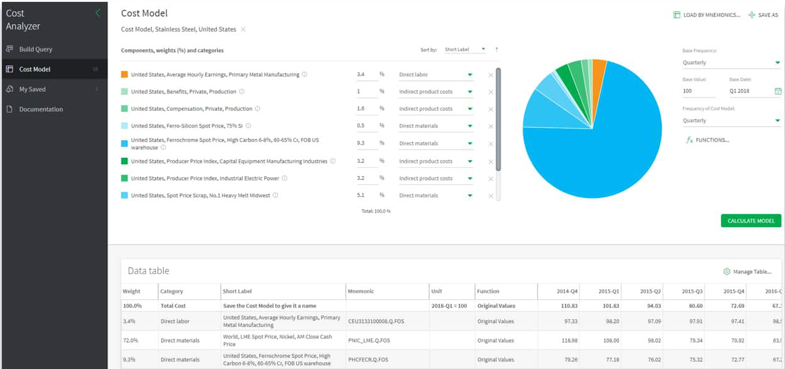785x369 pixels.
Task: Open Manage Table settings
Action: tap(747, 272)
